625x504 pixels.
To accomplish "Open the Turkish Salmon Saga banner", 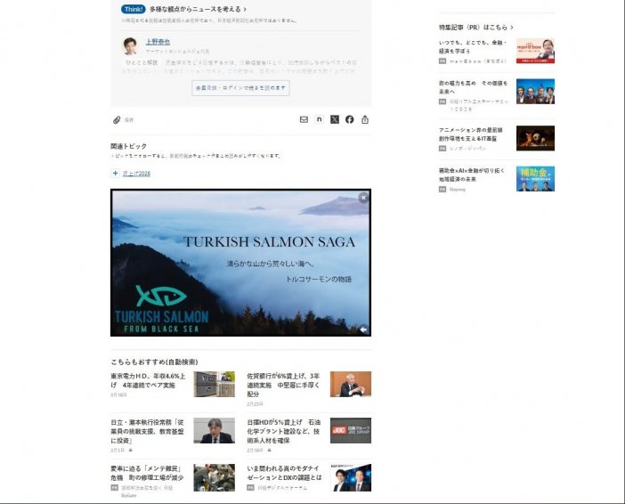I will [240, 263].
